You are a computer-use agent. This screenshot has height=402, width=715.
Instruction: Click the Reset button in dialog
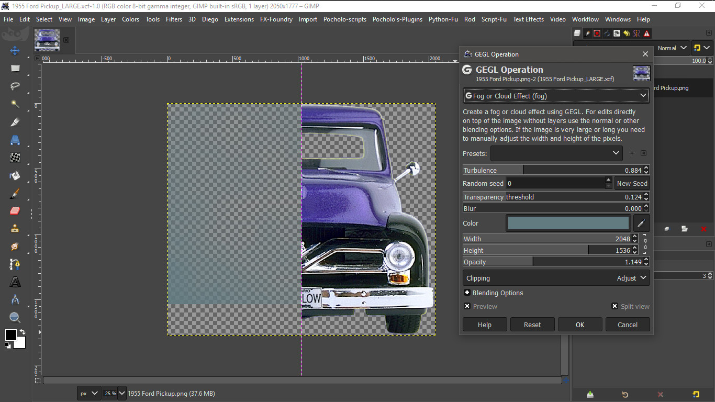coord(532,325)
